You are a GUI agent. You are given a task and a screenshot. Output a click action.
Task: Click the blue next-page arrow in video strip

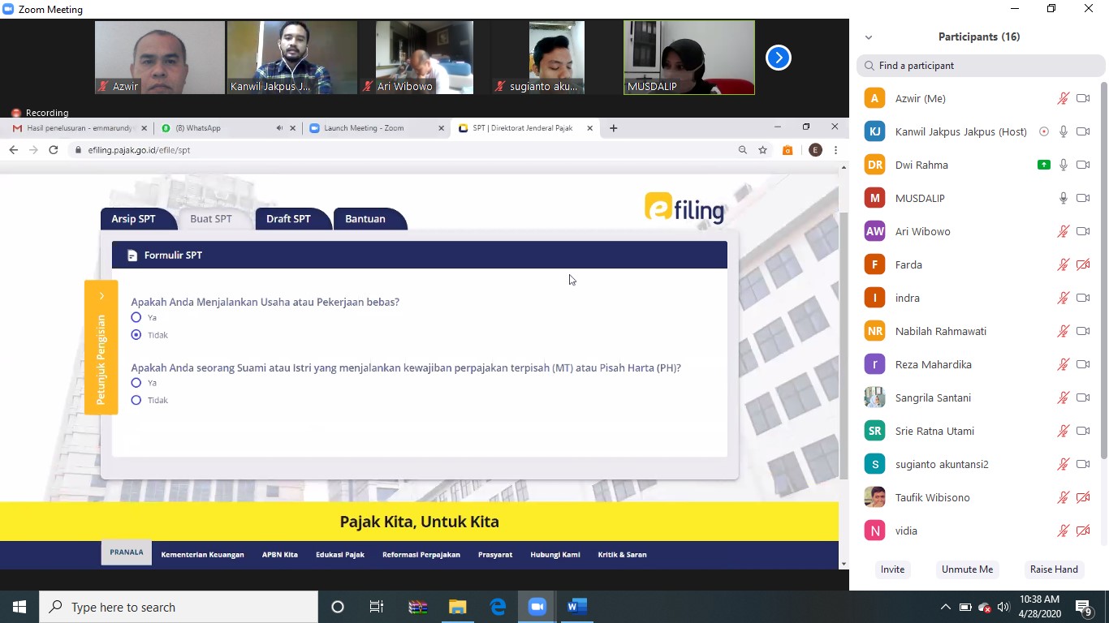(x=778, y=58)
